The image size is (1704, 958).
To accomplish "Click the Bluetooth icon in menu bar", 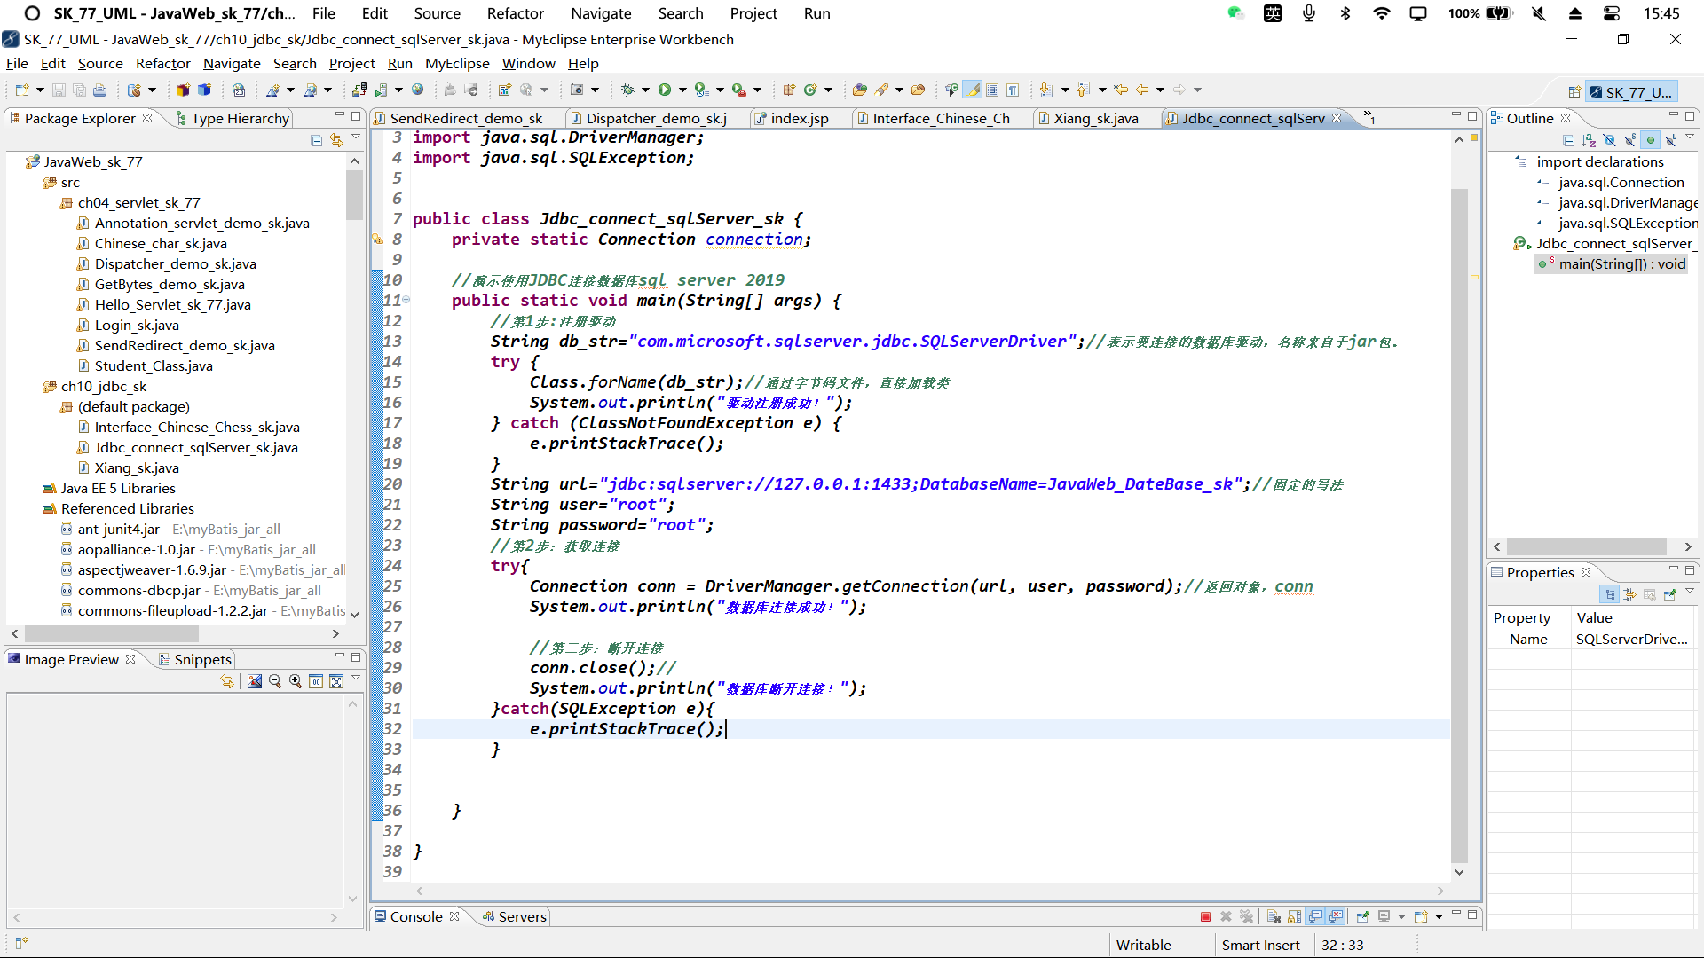I will 1345,13.
